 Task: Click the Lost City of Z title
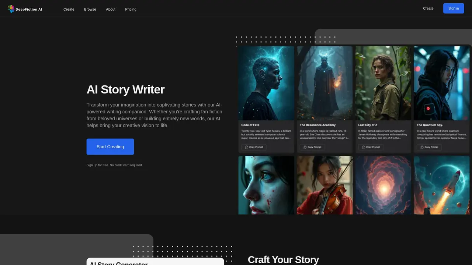tap(368, 125)
